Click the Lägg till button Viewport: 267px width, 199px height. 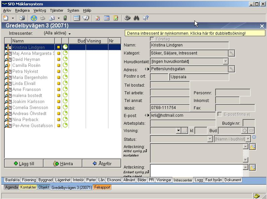tap(24, 164)
